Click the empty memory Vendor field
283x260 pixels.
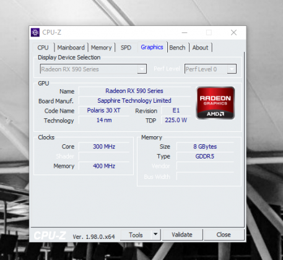tap(205, 166)
